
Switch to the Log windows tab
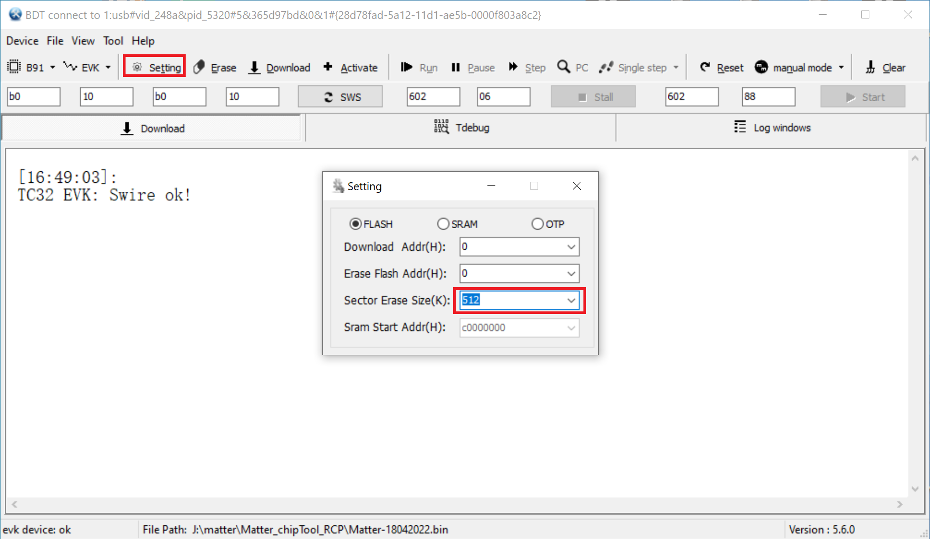(x=772, y=128)
